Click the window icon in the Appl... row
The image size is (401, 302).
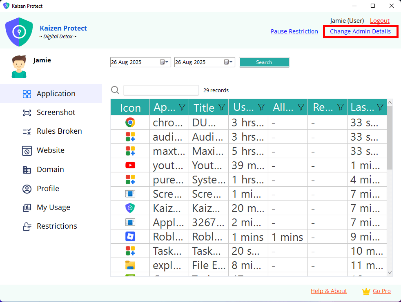(x=130, y=223)
